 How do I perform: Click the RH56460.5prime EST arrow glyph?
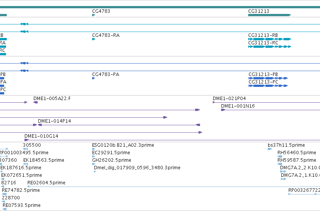pyautogui.click(x=280, y=156)
